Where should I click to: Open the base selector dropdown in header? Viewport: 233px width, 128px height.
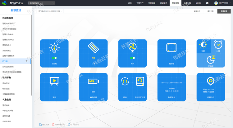(41, 3)
